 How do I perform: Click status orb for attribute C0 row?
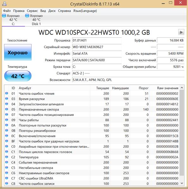(x=7, y=146)
